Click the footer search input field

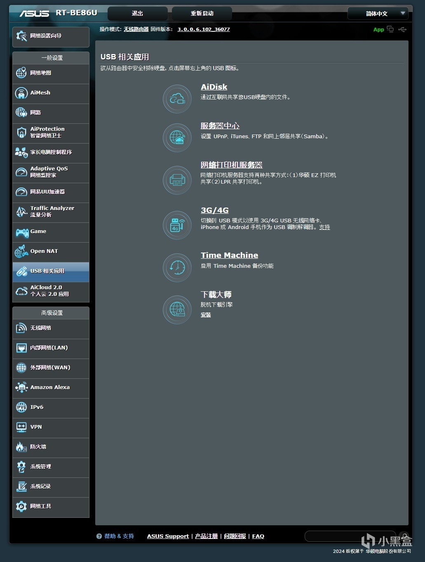coord(350,536)
